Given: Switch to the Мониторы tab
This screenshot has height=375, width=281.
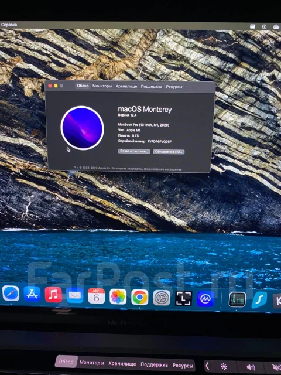Looking at the screenshot, I should point(102,86).
